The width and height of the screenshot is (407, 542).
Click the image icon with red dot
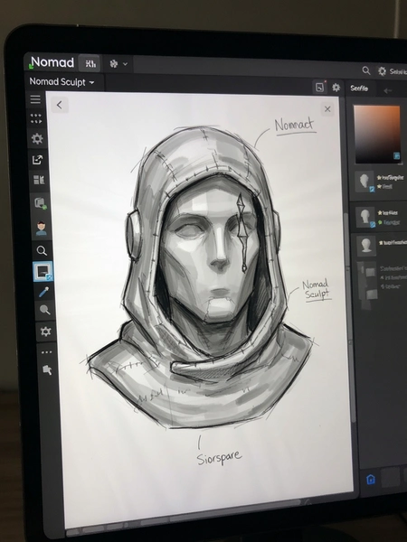[x=320, y=87]
